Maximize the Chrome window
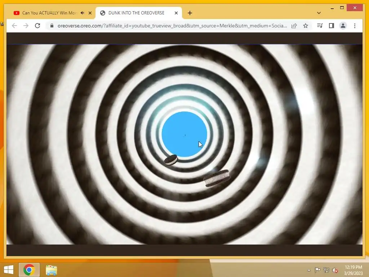The height and width of the screenshot is (277, 369). pos(342,8)
